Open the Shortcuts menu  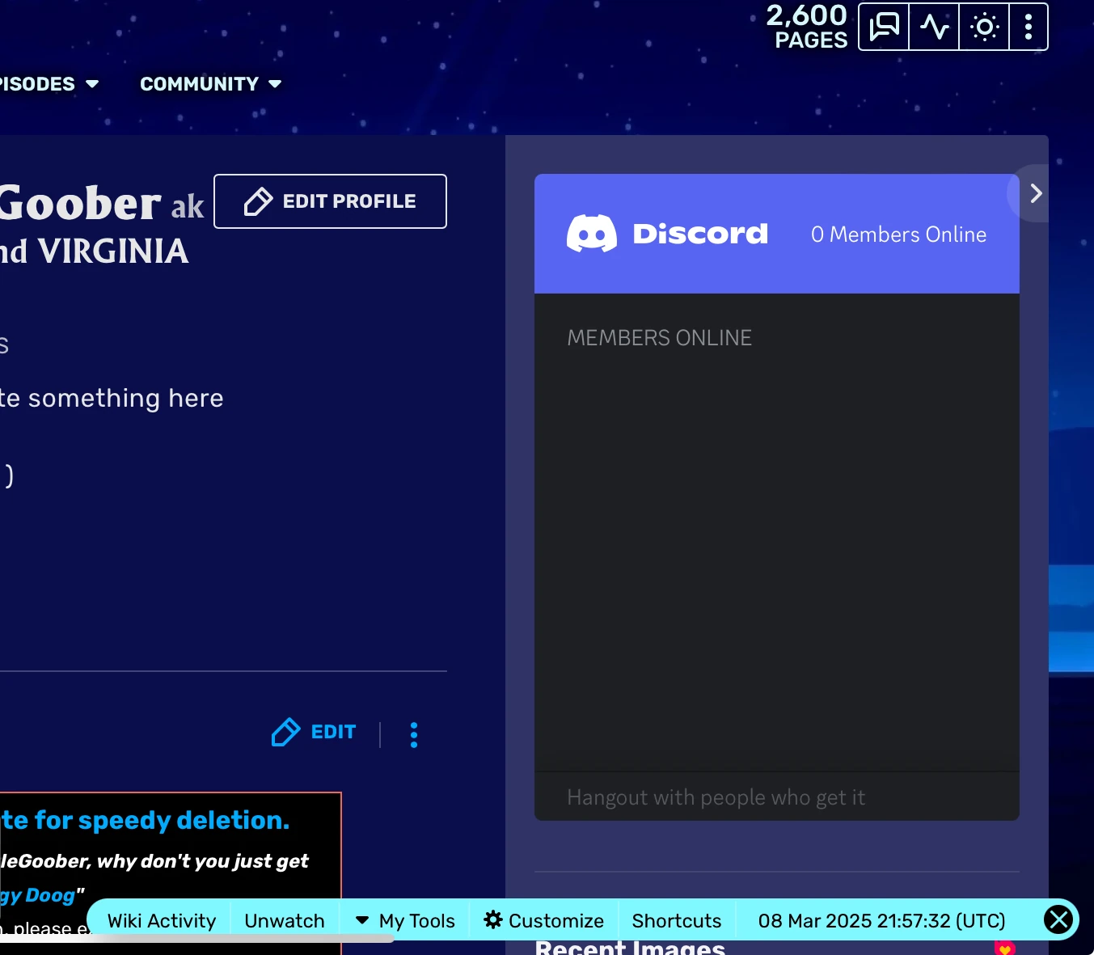pos(677,920)
